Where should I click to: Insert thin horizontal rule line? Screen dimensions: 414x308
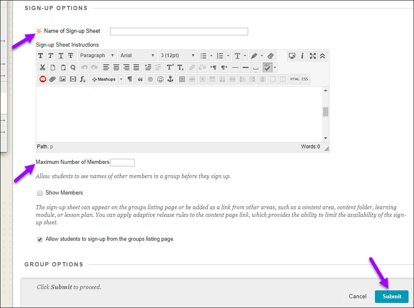(x=235, y=68)
